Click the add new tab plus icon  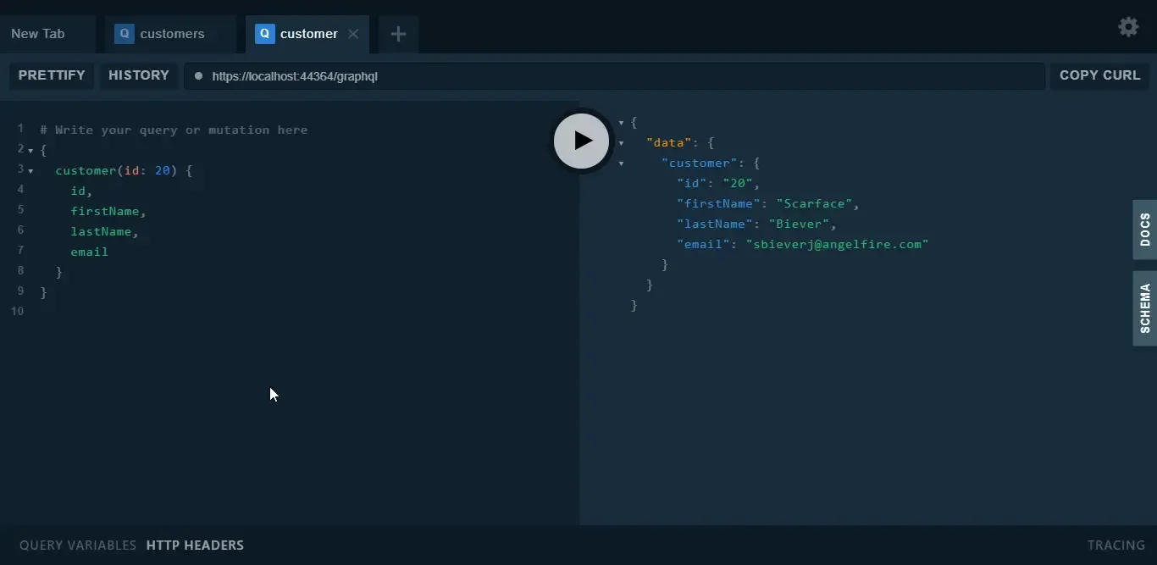coord(397,34)
